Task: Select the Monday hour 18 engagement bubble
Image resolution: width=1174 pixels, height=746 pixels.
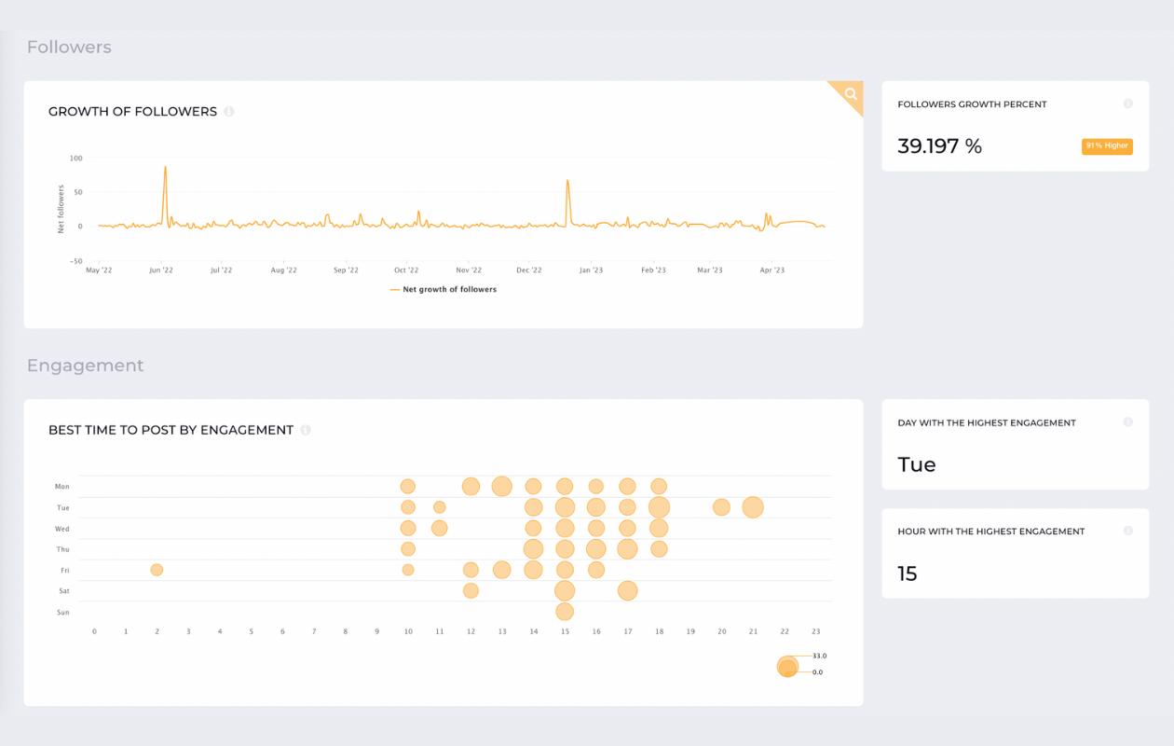Action: [x=659, y=486]
